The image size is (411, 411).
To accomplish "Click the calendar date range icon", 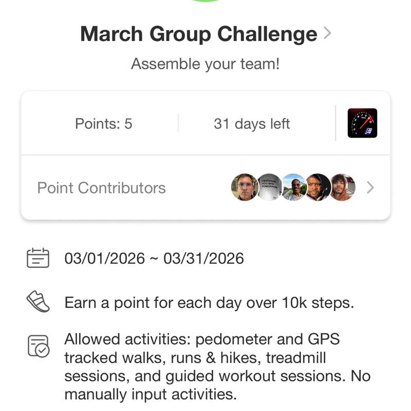I will [x=38, y=258].
